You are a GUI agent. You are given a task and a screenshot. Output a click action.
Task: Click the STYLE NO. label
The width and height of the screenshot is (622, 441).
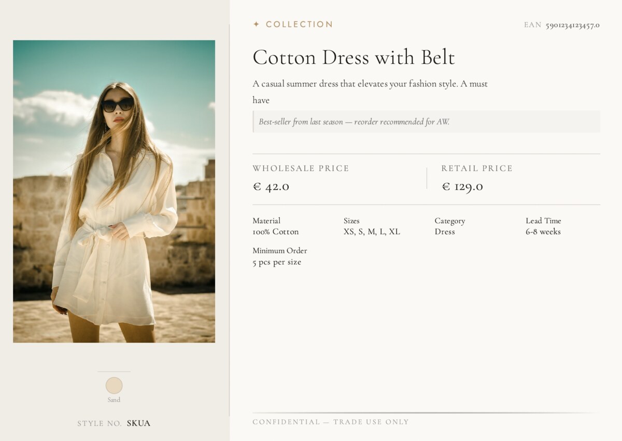[x=100, y=423]
